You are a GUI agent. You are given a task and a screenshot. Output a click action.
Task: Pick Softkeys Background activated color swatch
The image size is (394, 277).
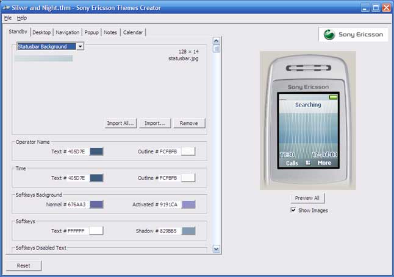point(188,205)
